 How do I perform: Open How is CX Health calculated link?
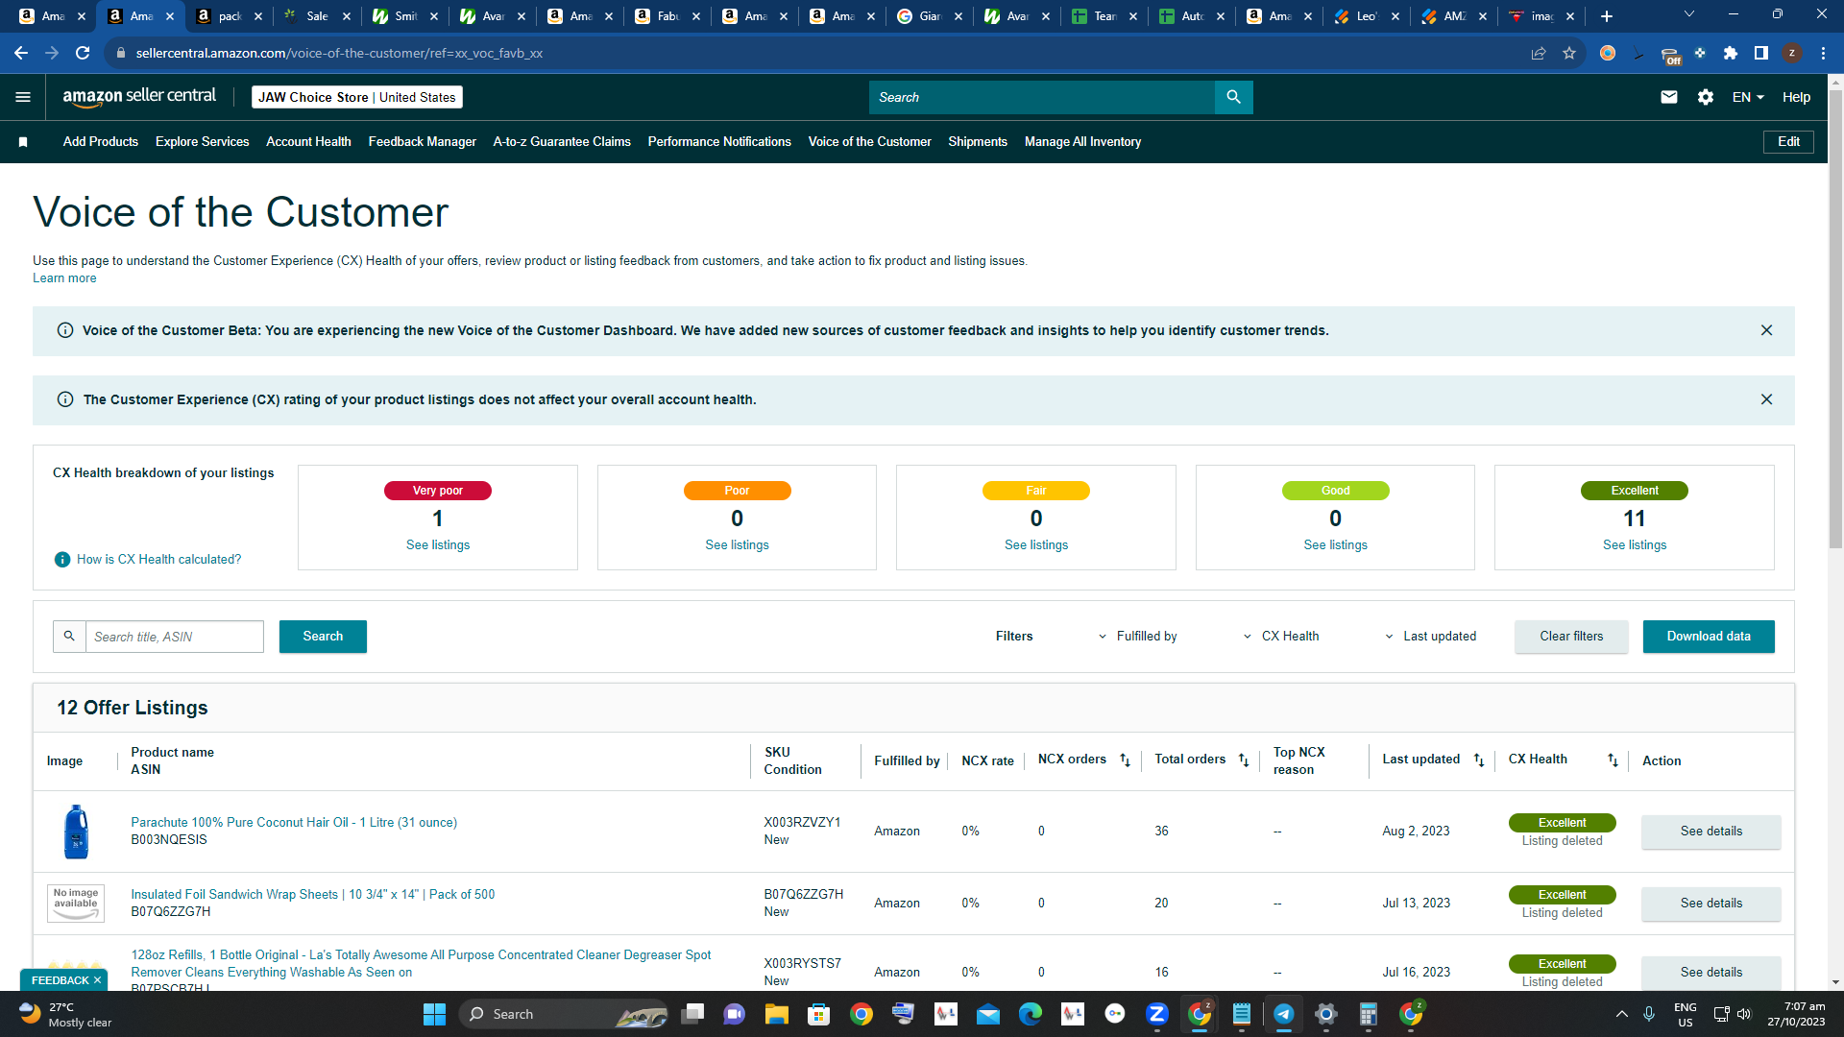tap(159, 560)
